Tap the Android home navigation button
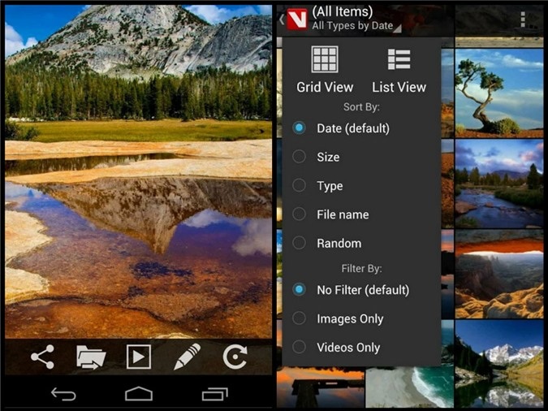 click(x=139, y=394)
